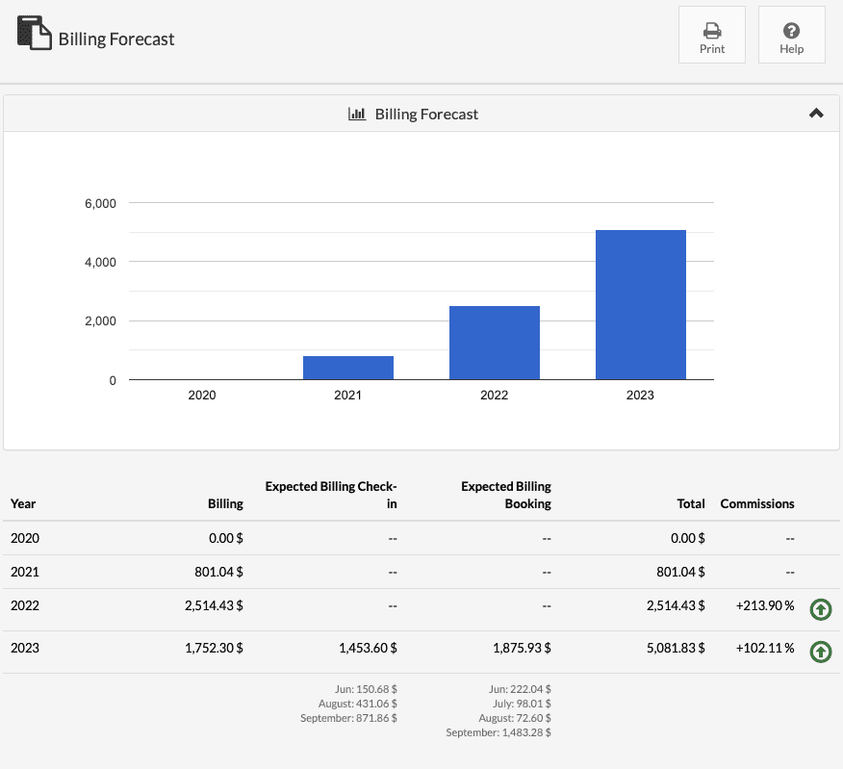Image resolution: width=843 pixels, height=769 pixels.
Task: Select the 2022 year cell in table
Action: [25, 605]
